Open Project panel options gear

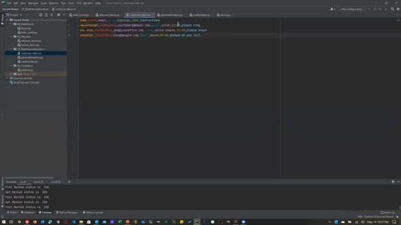[x=58, y=15]
